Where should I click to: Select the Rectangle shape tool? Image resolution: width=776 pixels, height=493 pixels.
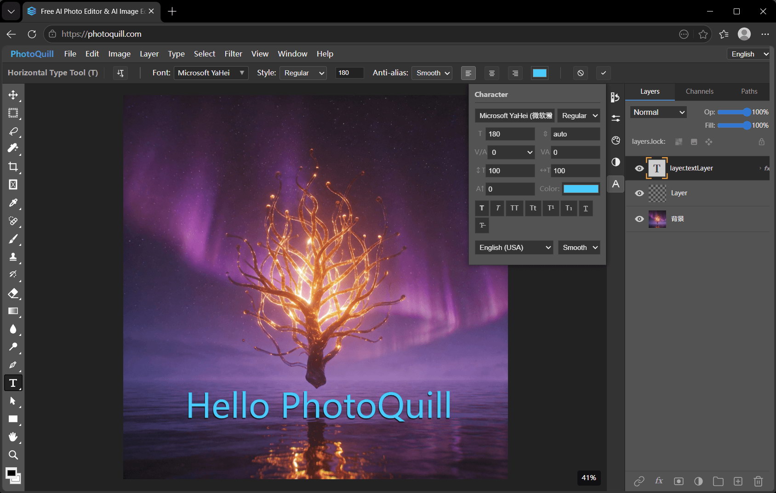point(13,419)
